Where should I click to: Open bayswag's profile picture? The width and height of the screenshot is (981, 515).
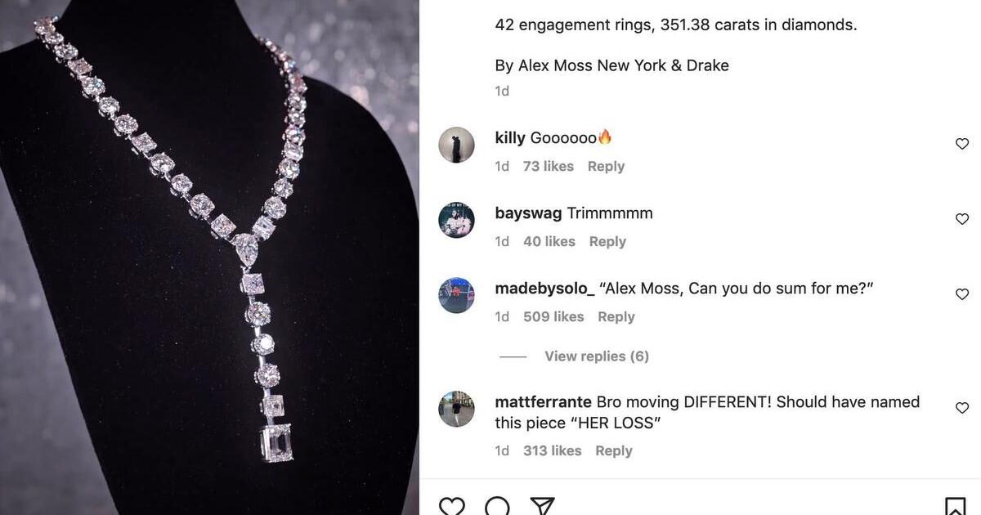click(x=456, y=220)
